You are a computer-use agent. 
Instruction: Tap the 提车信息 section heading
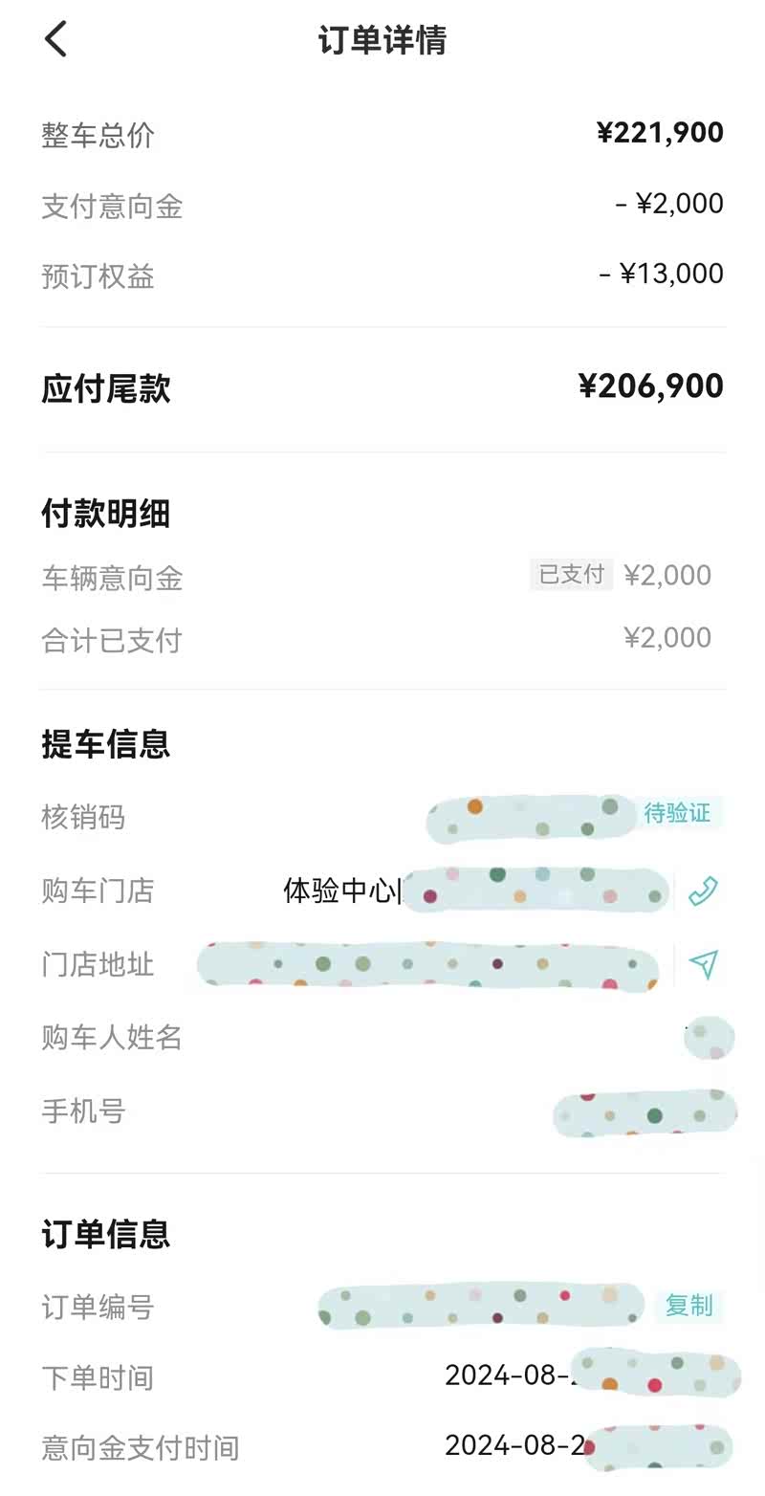point(105,743)
